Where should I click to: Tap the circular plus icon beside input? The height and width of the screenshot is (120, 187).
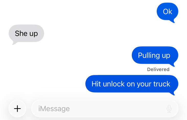[17, 108]
